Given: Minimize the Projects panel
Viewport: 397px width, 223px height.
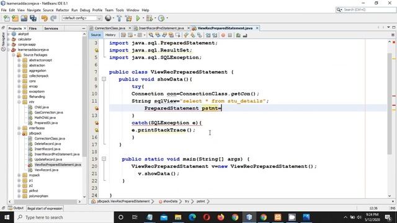Looking at the screenshot, I should click(84, 28).
